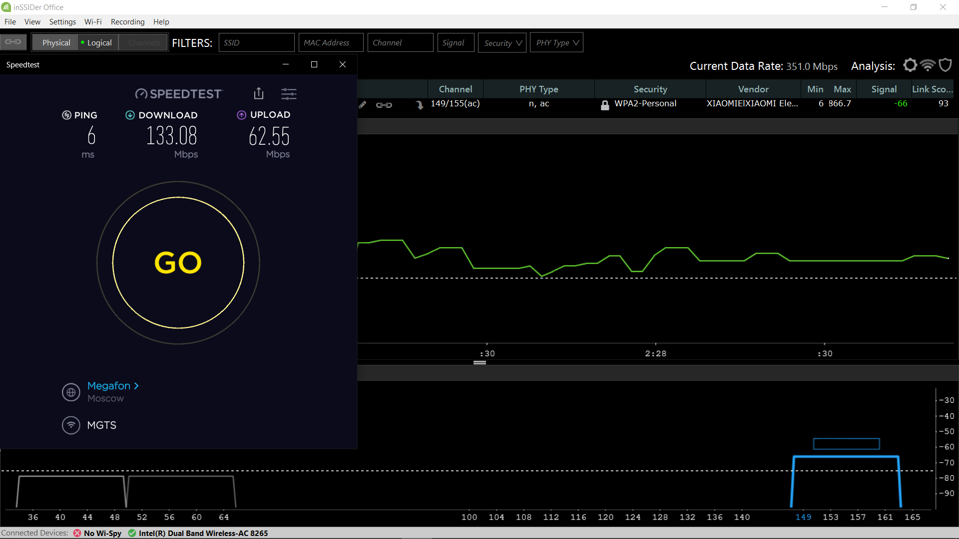
Task: Click the MGTS connection name
Action: click(101, 425)
